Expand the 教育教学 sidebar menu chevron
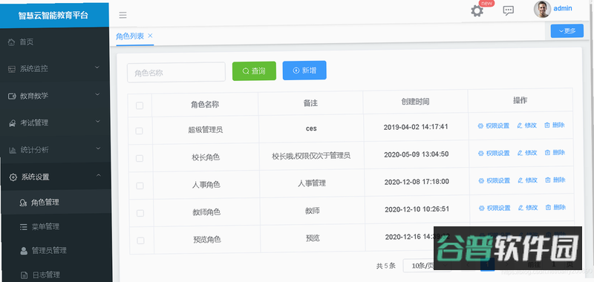The image size is (594, 282). [97, 94]
